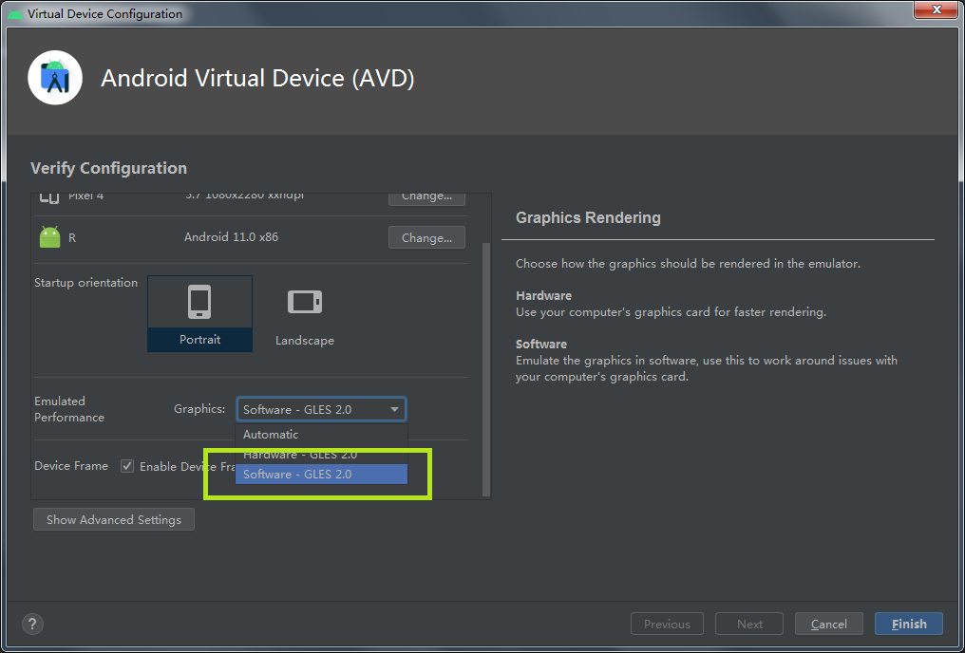Choose Automatic graphics option
This screenshot has width=965, height=653.
tap(321, 434)
